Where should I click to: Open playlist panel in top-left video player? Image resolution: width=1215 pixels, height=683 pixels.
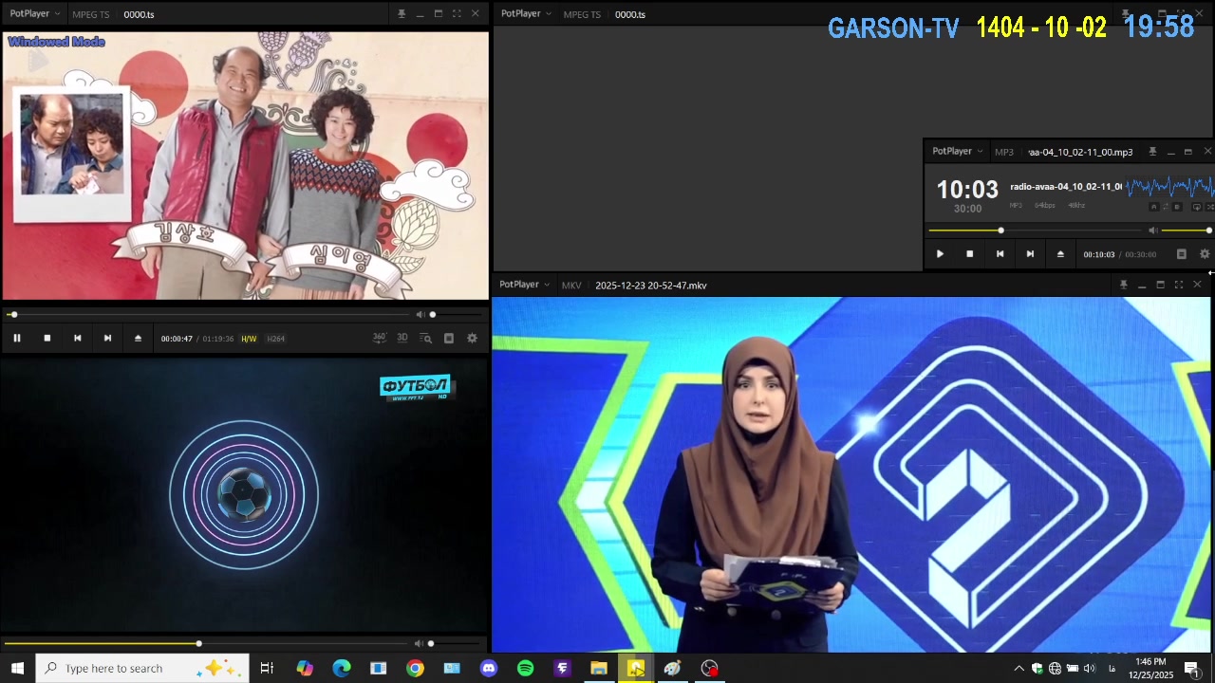449,339
